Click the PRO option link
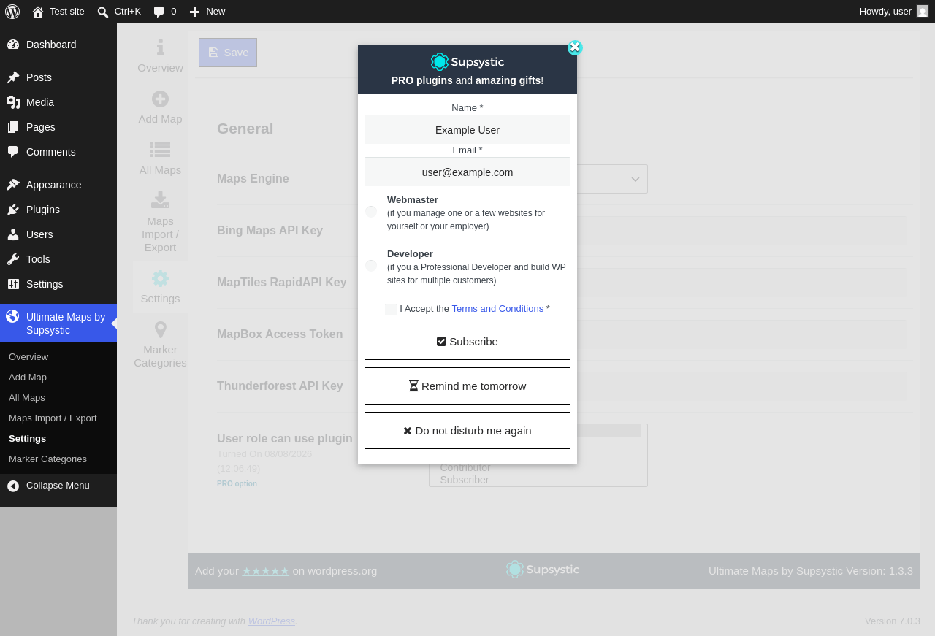Screen dimensions: 935x636 click(237, 484)
